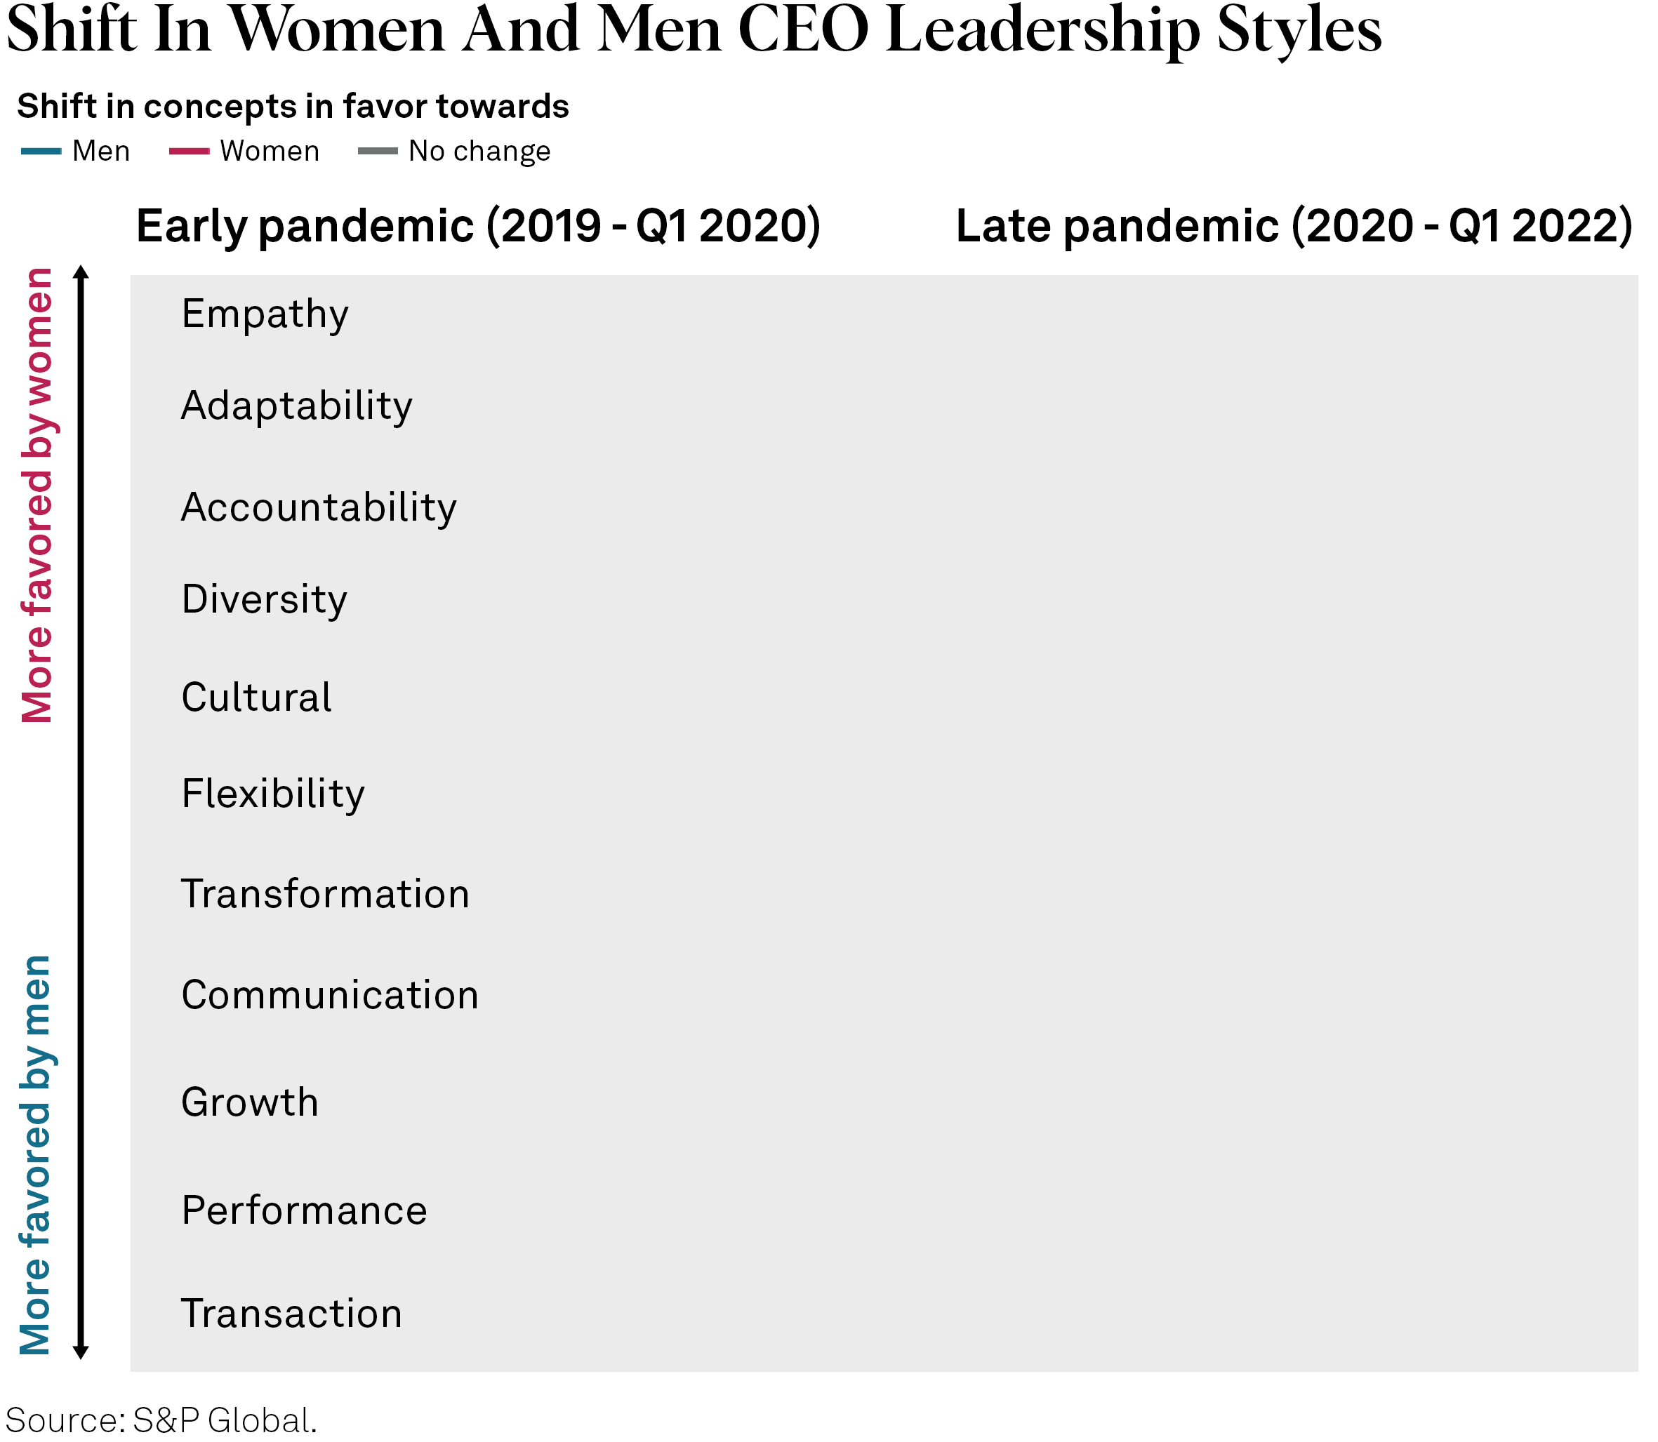The image size is (1658, 1442).
Task: Select the Early pandemic column header
Action: [478, 226]
